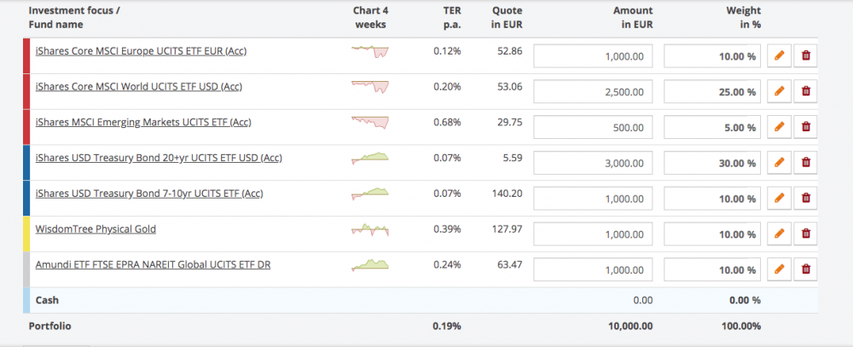Edit the WisdomTree Physical Gold entry

(x=778, y=234)
